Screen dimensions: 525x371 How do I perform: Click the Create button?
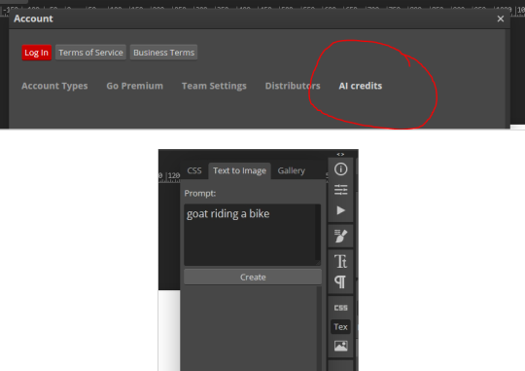click(x=253, y=278)
